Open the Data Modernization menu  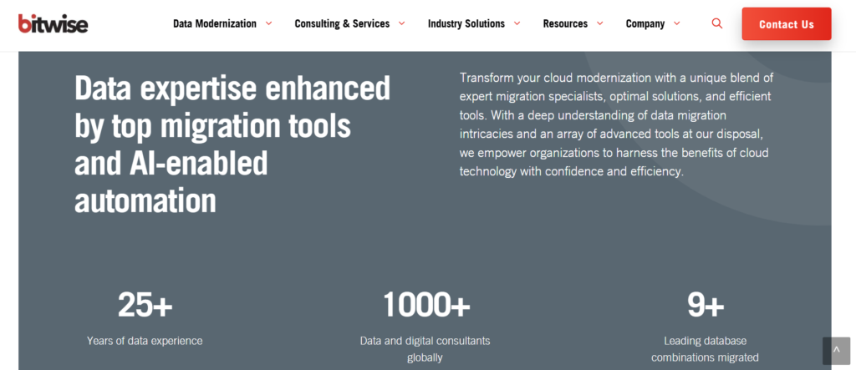215,23
